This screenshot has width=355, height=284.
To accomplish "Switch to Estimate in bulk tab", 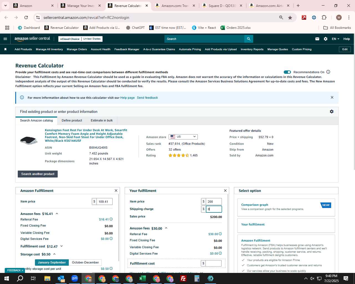I will tap(102, 120).
